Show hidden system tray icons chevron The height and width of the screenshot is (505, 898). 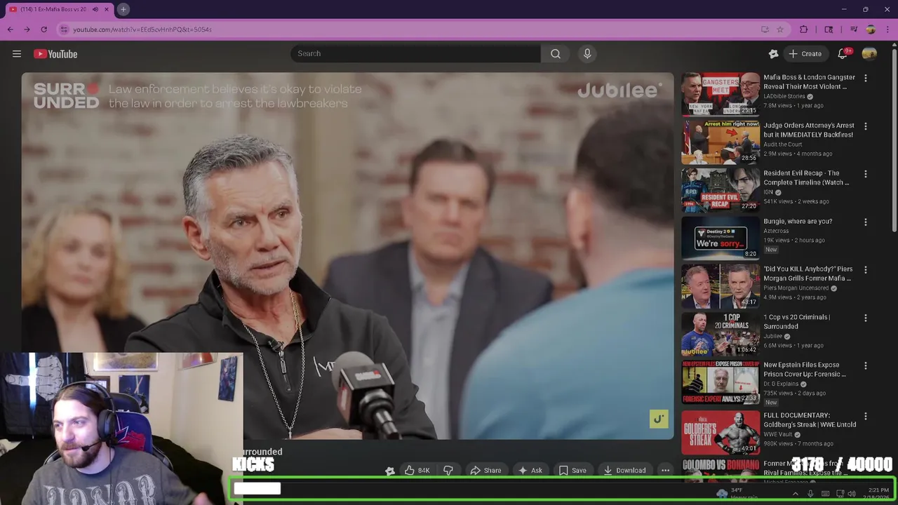pyautogui.click(x=795, y=494)
